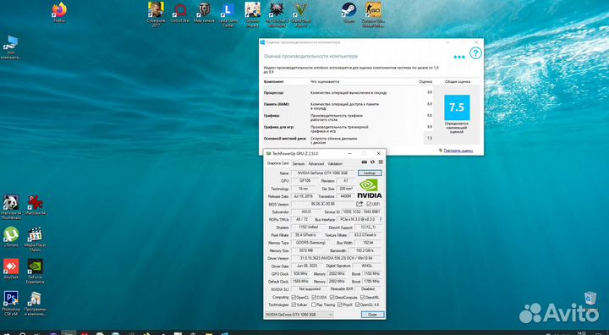The width and height of the screenshot is (609, 335).
Task: Toggle the Vulkan checkbox
Action: (x=294, y=305)
